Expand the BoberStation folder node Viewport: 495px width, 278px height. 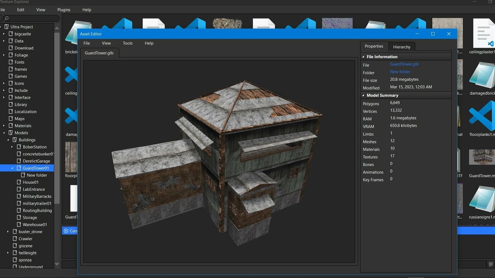coord(12,147)
